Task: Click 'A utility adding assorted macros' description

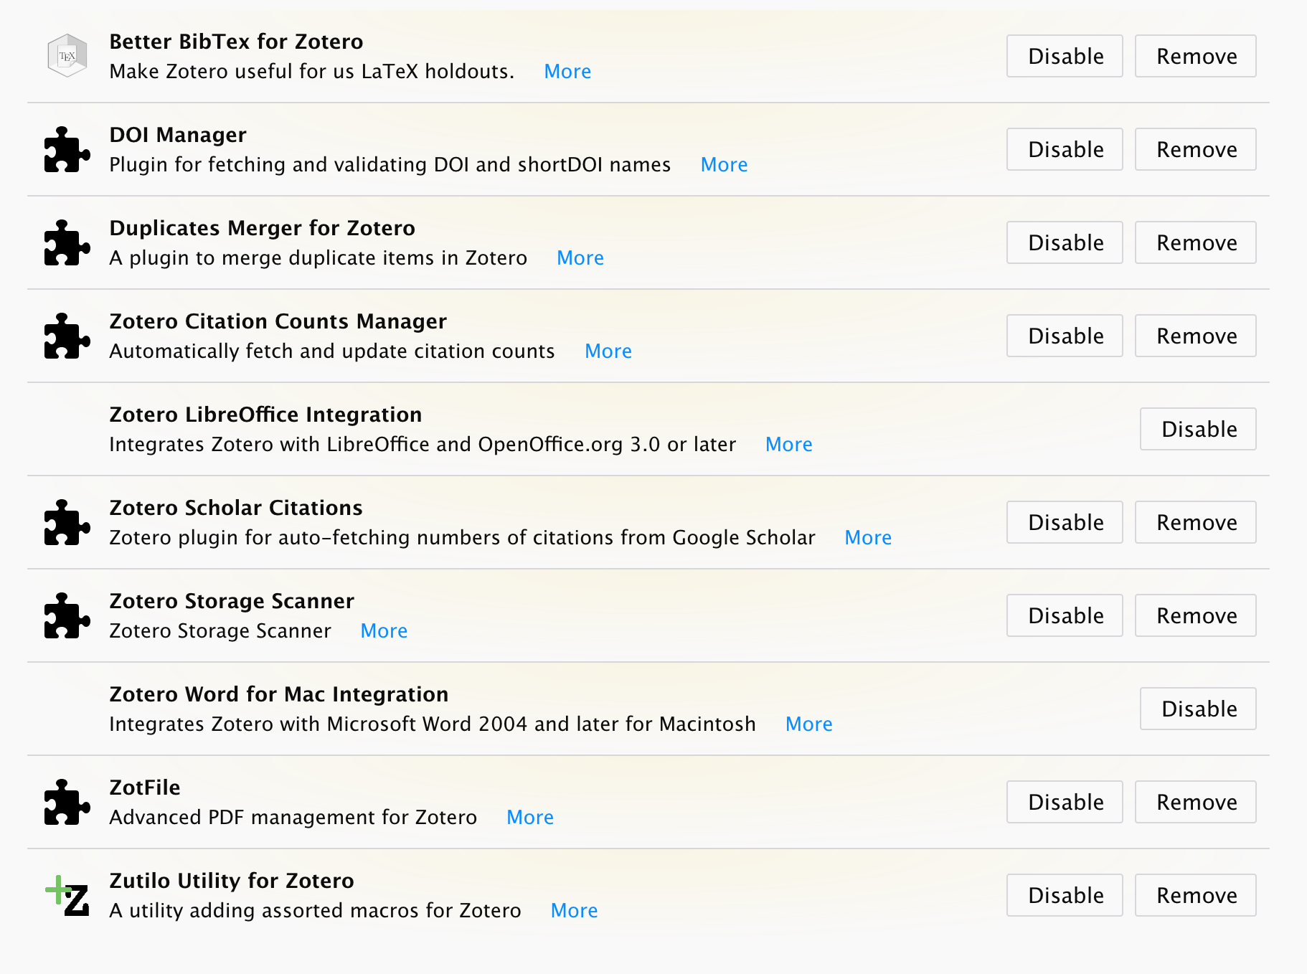Action: 316,910
